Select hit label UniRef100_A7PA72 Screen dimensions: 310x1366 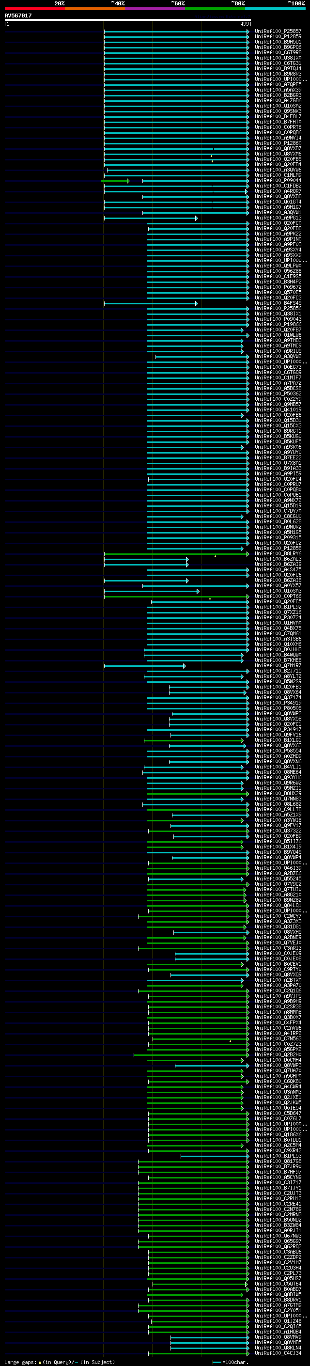(x=278, y=383)
